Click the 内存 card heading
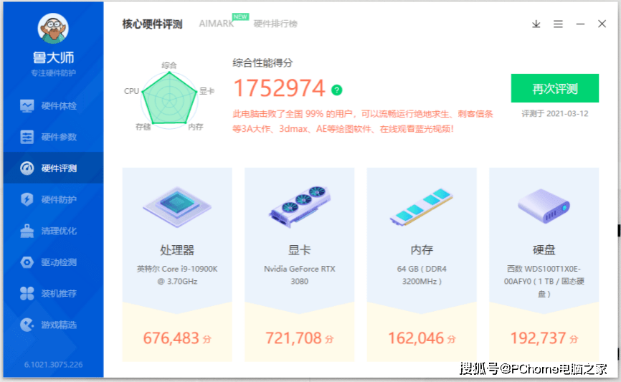Screen dimensions: 621x382 422,250
